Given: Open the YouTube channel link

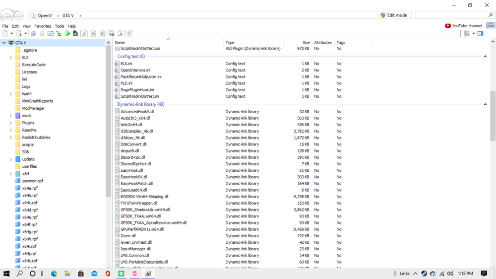Looking at the screenshot, I should (x=463, y=26).
